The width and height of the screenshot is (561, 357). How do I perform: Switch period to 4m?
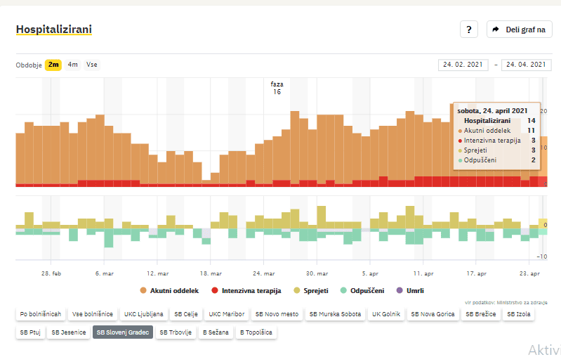pos(73,65)
